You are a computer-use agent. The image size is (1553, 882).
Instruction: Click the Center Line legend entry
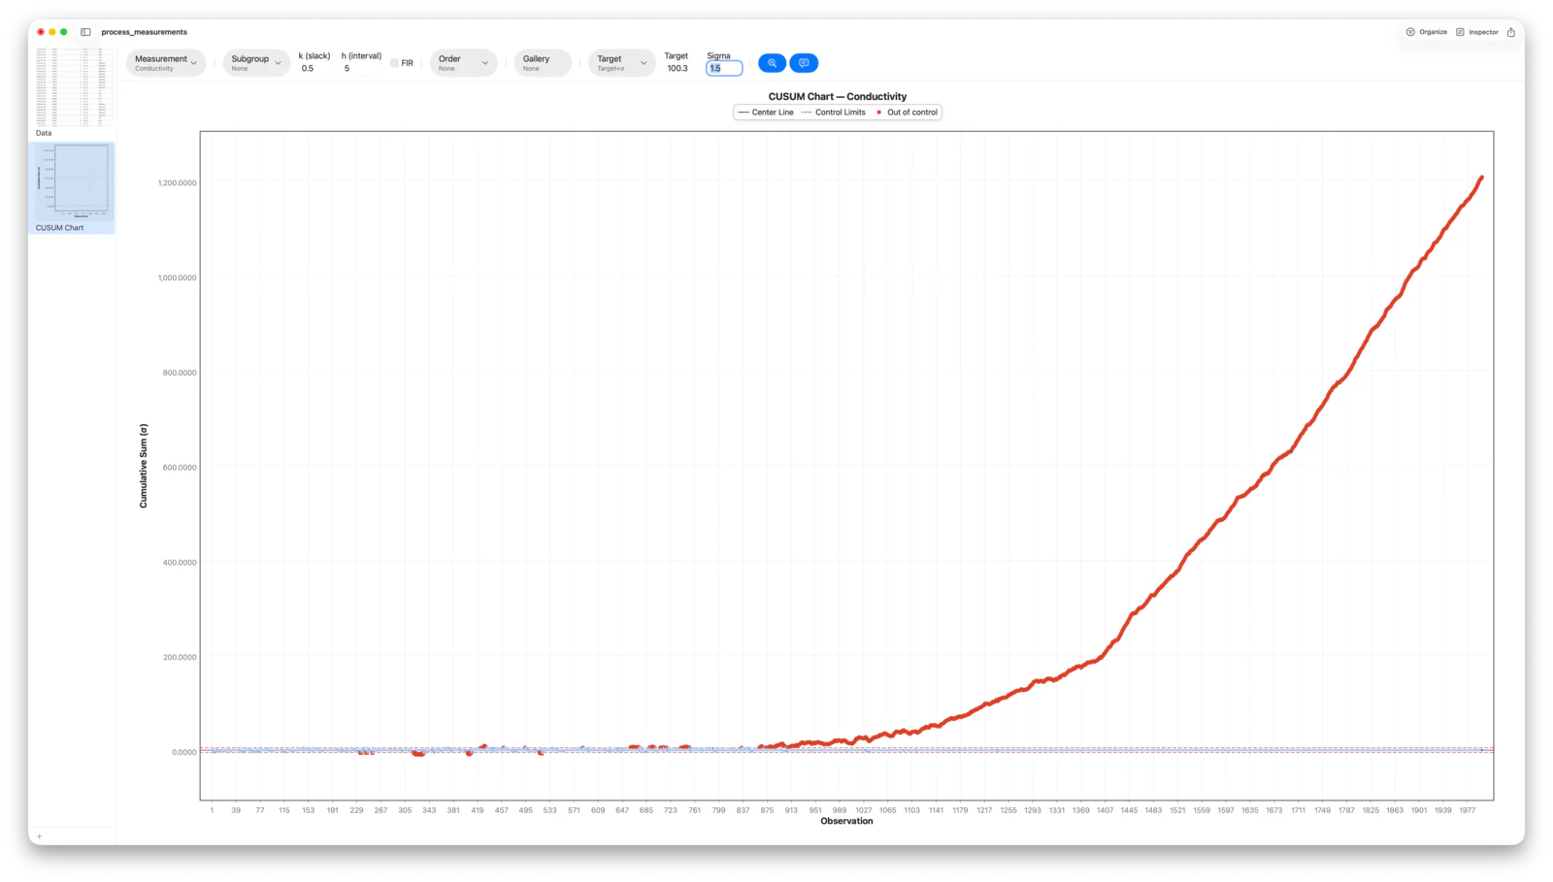coord(765,113)
